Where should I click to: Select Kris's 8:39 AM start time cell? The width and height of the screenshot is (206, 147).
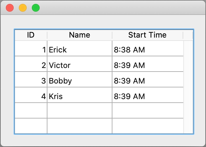pyautogui.click(x=148, y=96)
